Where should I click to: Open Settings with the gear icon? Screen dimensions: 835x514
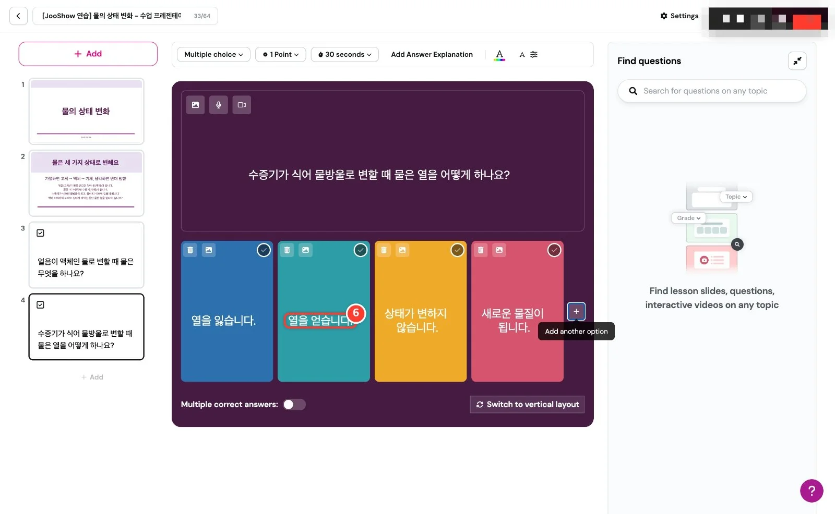coord(679,16)
